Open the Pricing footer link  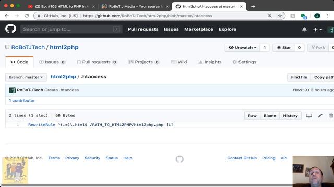pyautogui.click(x=269, y=158)
